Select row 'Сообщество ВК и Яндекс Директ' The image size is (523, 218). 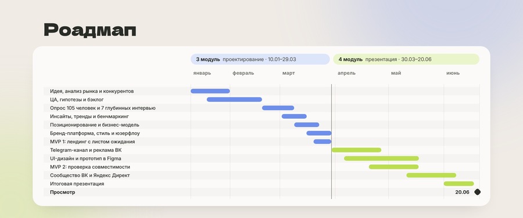pyautogui.click(x=261, y=176)
